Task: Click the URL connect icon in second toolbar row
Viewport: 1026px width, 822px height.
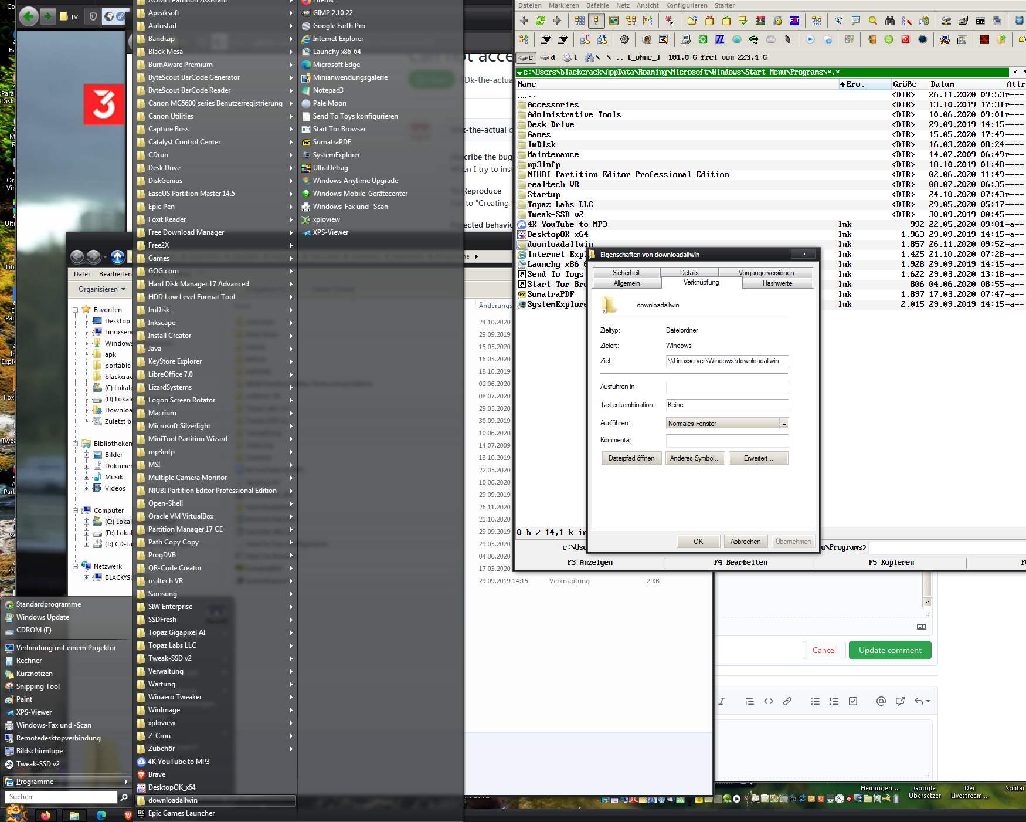Action: pyautogui.click(x=602, y=39)
